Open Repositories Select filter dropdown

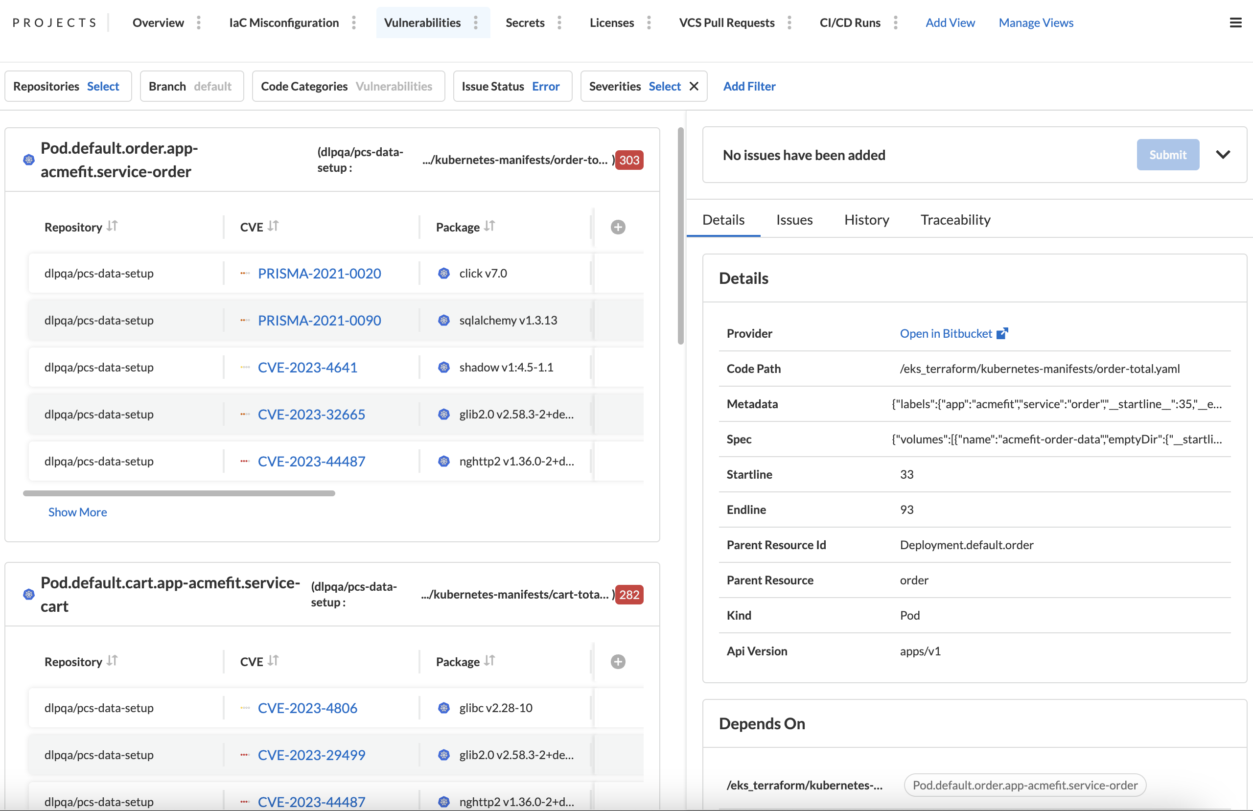(x=103, y=86)
